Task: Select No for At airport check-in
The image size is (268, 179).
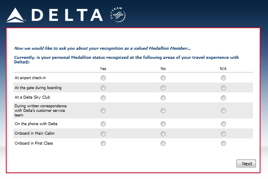Action: pyautogui.click(x=163, y=78)
